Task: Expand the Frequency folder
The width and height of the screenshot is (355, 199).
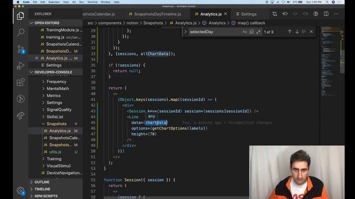Action: 56,82
